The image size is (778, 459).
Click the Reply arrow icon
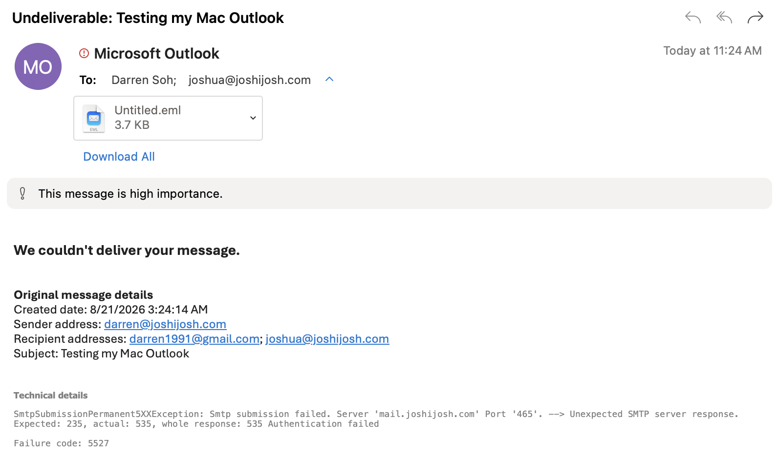tap(693, 18)
